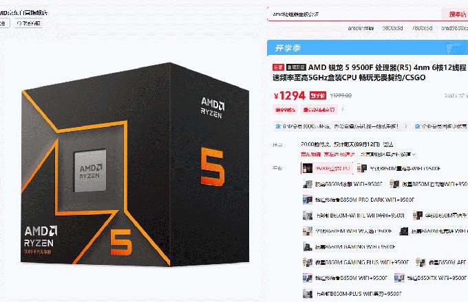Click the search store button

pos(454,14)
